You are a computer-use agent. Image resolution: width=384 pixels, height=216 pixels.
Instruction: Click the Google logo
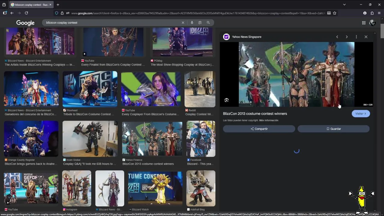[x=25, y=23]
